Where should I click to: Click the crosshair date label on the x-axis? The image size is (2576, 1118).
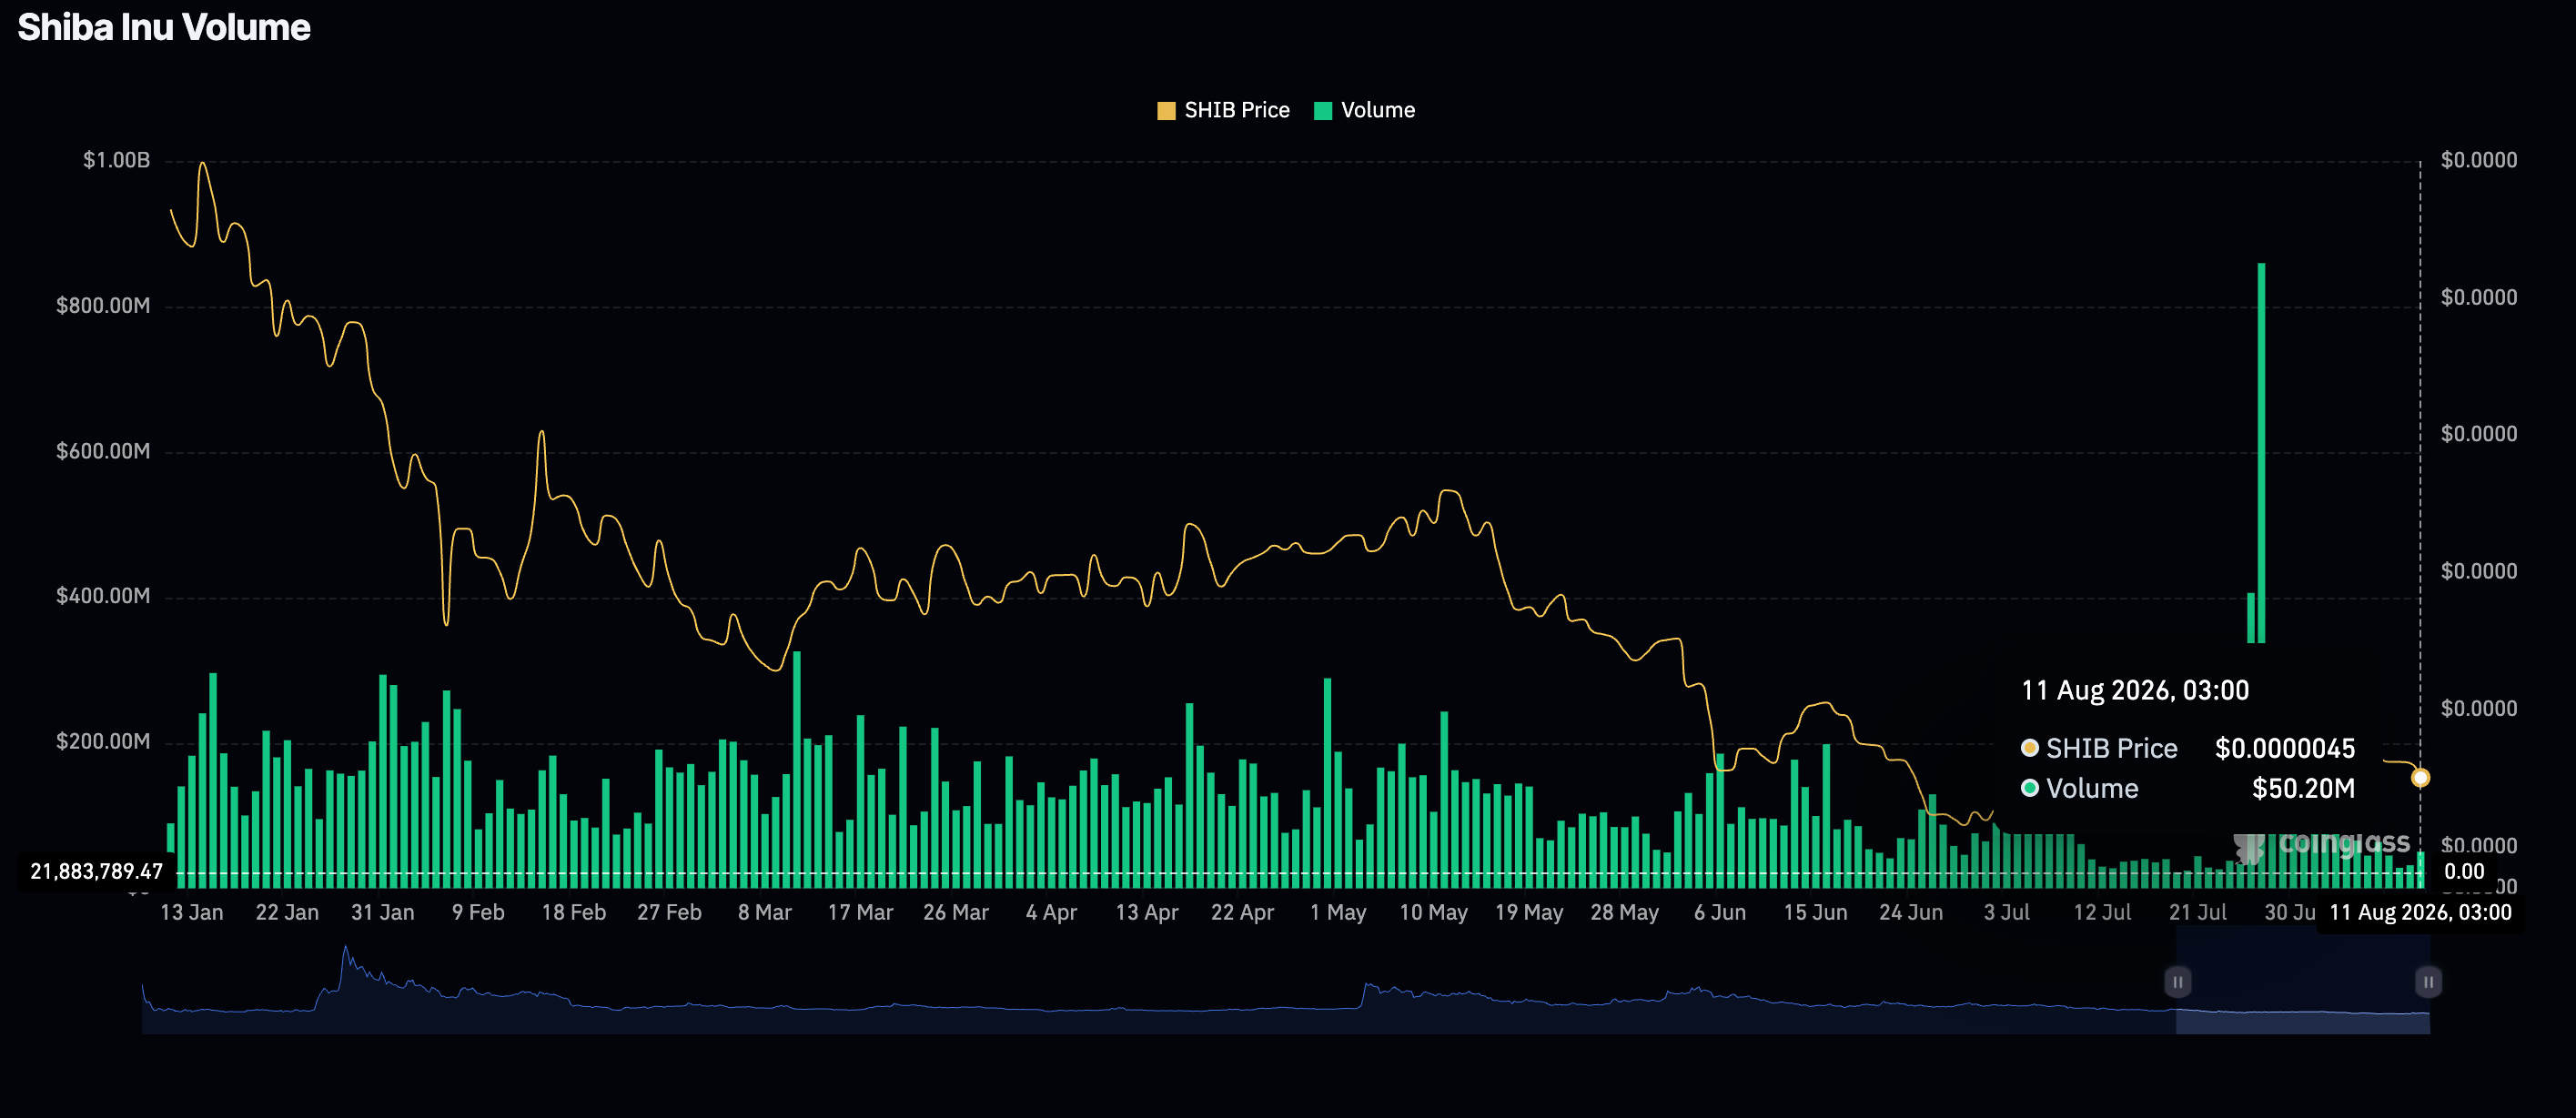pos(2420,913)
